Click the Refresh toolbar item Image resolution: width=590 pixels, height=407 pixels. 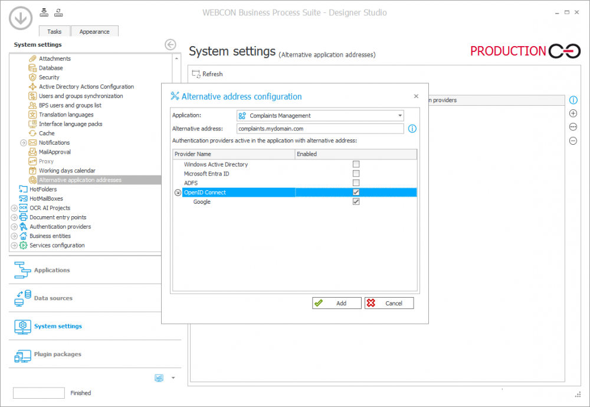(207, 74)
